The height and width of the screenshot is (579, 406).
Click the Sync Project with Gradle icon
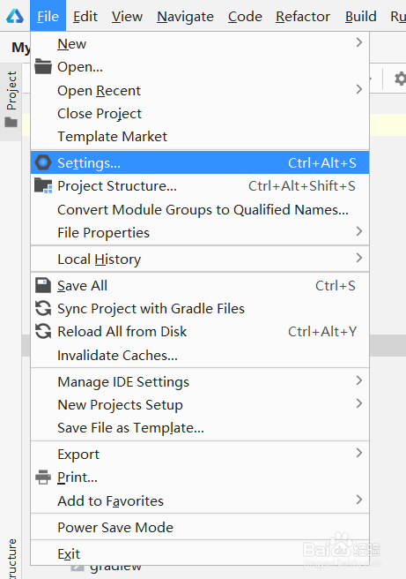tap(43, 308)
